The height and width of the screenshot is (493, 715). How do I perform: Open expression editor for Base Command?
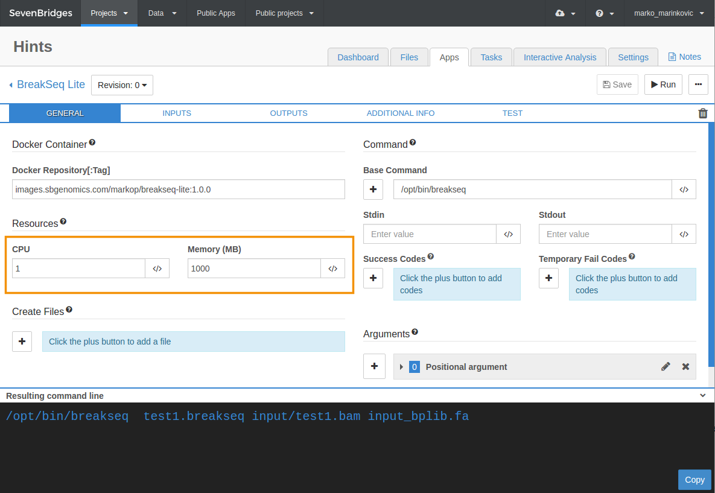pyautogui.click(x=684, y=189)
